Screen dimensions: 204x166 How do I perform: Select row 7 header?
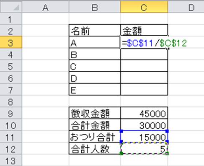pos(11,89)
